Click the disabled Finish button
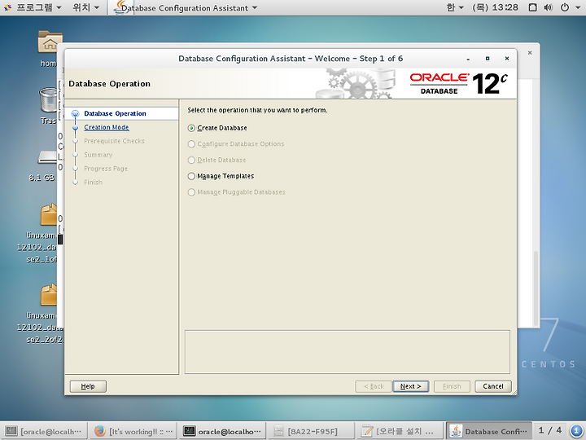Screen dimensions: 586x440 (452, 386)
